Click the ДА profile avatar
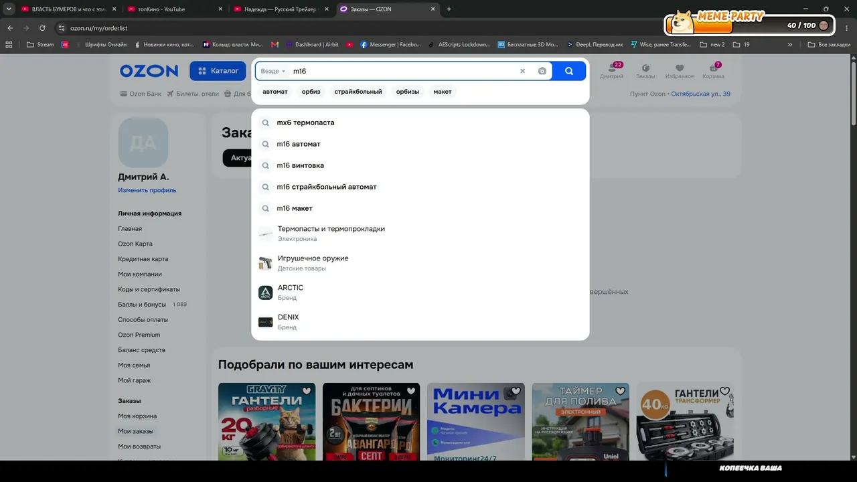Viewport: 857px width, 482px height. point(143,143)
